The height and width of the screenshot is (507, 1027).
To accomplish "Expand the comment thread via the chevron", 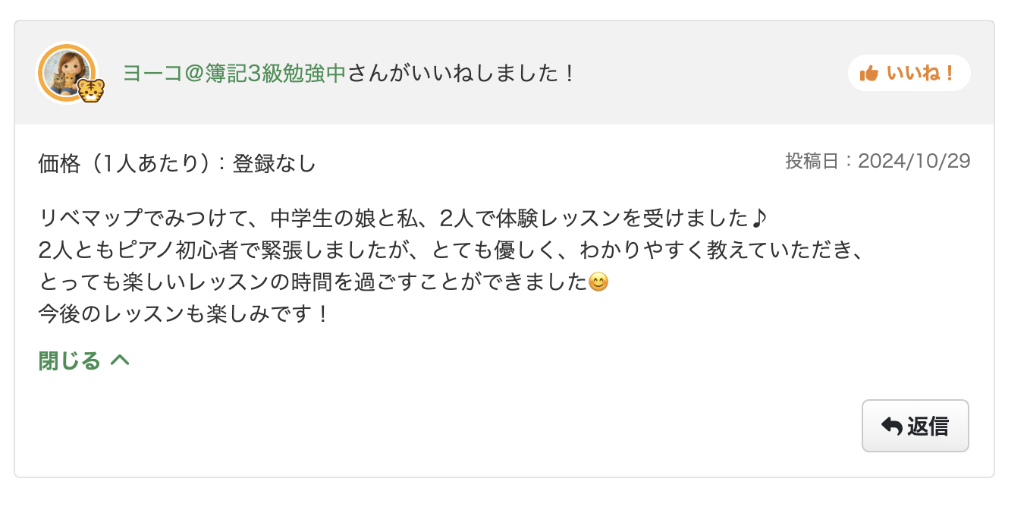I will click(x=118, y=361).
